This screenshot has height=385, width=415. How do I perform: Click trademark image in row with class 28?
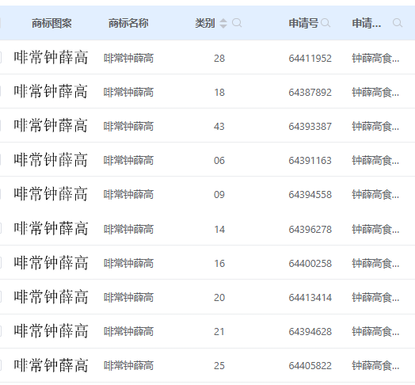pyautogui.click(x=51, y=58)
